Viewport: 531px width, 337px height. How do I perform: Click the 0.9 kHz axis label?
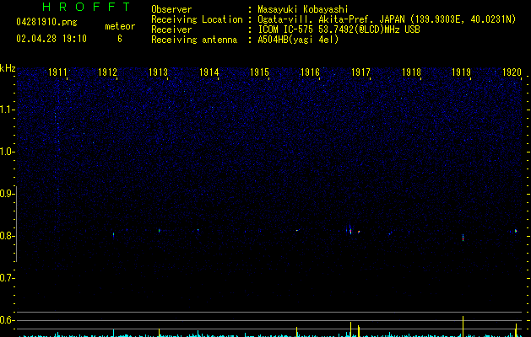click(x=7, y=194)
